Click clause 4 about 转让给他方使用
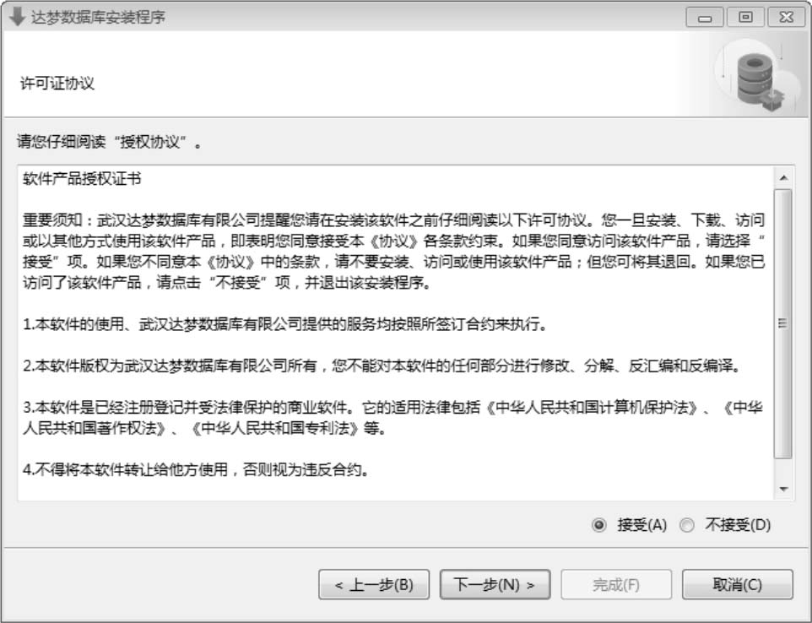 [197, 469]
